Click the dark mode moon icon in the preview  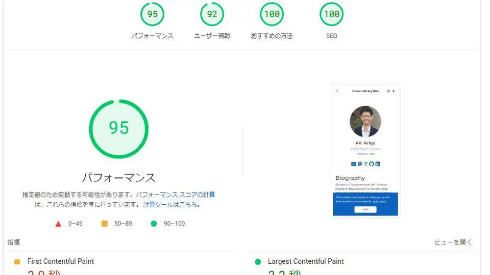pyautogui.click(x=394, y=91)
